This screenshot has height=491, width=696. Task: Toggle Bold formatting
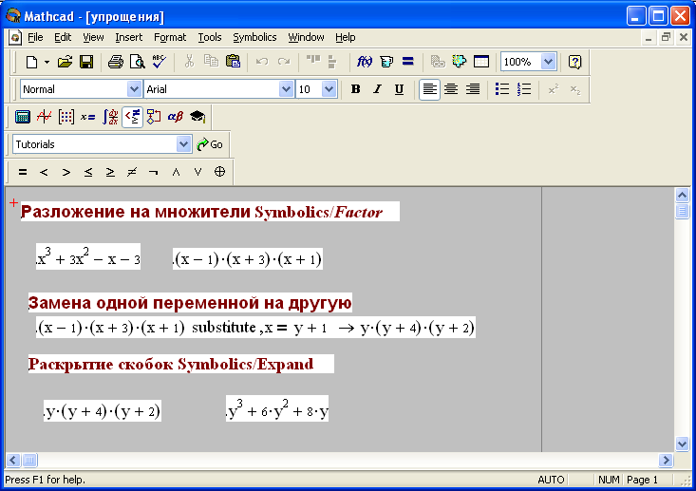coord(355,89)
